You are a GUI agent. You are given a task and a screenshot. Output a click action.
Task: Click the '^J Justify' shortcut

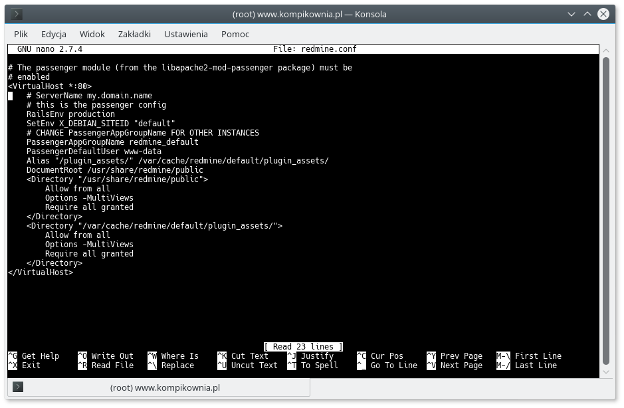tap(310, 356)
